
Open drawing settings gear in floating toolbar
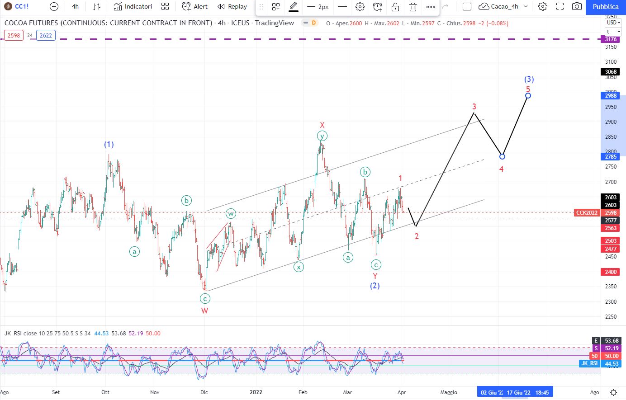coord(360,7)
